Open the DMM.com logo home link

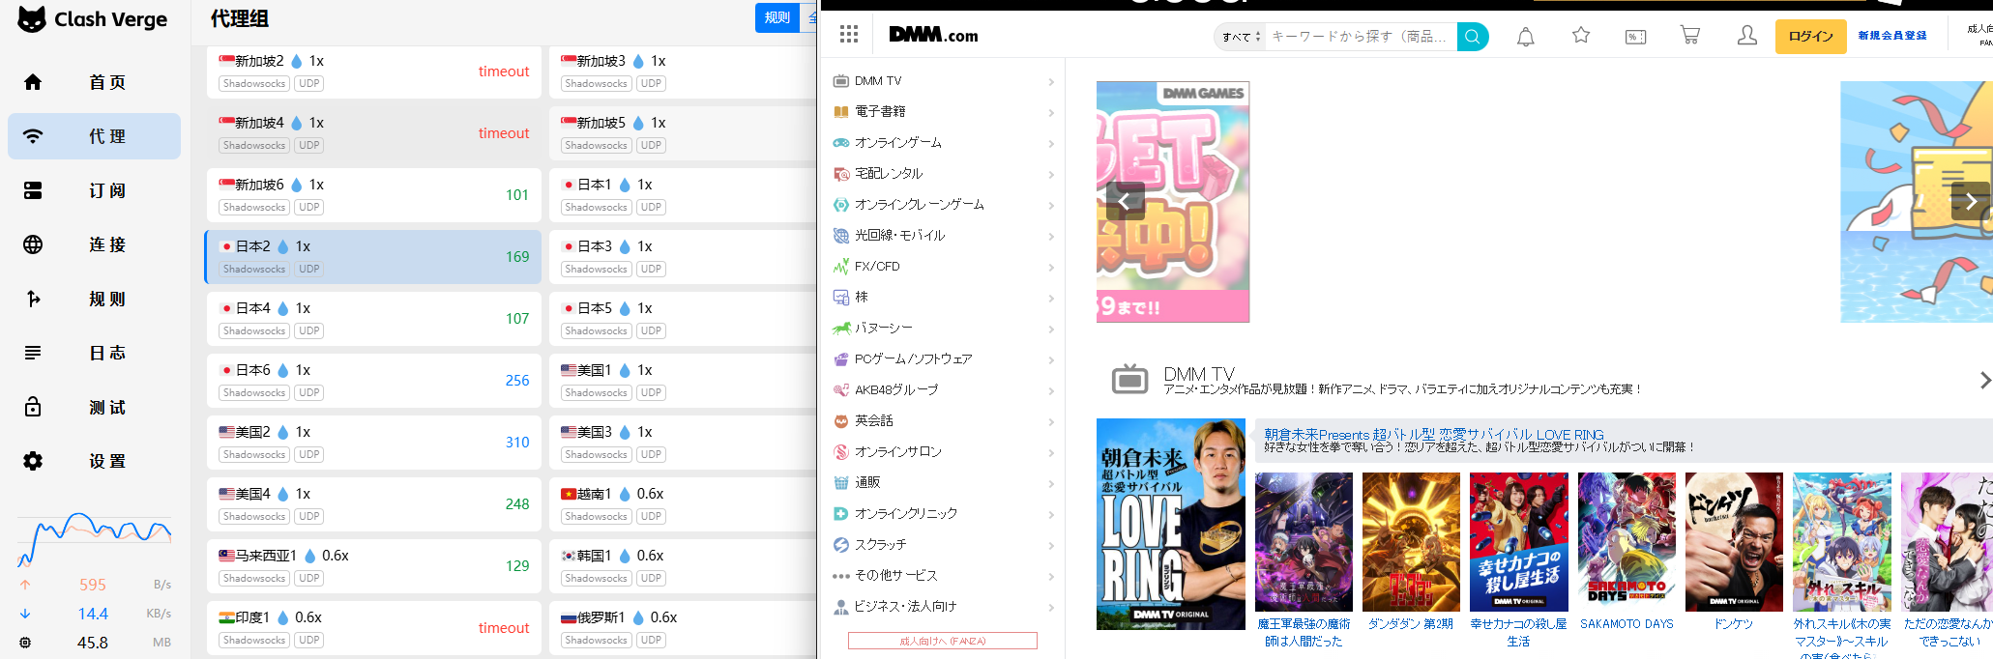click(933, 35)
